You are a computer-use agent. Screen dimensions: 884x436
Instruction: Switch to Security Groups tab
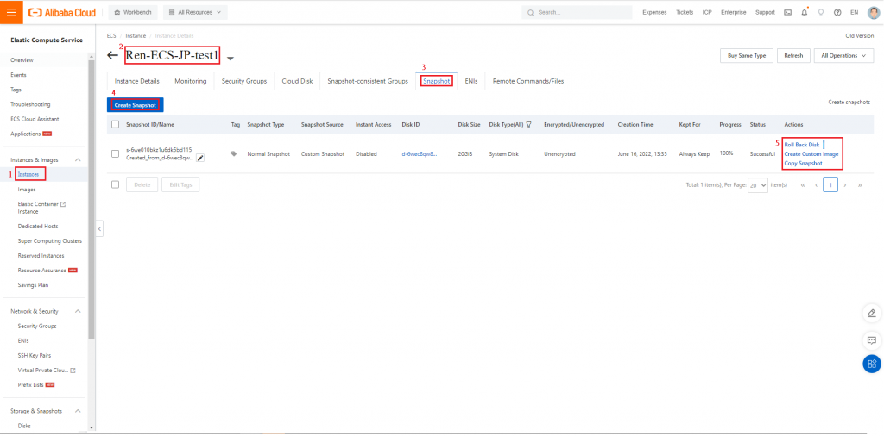[244, 81]
